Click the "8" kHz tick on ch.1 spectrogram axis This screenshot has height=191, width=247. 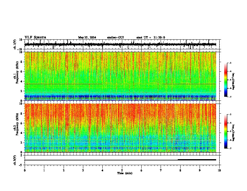click(x=22, y=62)
